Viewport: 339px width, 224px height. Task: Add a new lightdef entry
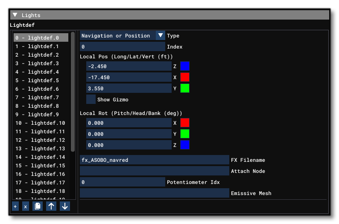15,207
